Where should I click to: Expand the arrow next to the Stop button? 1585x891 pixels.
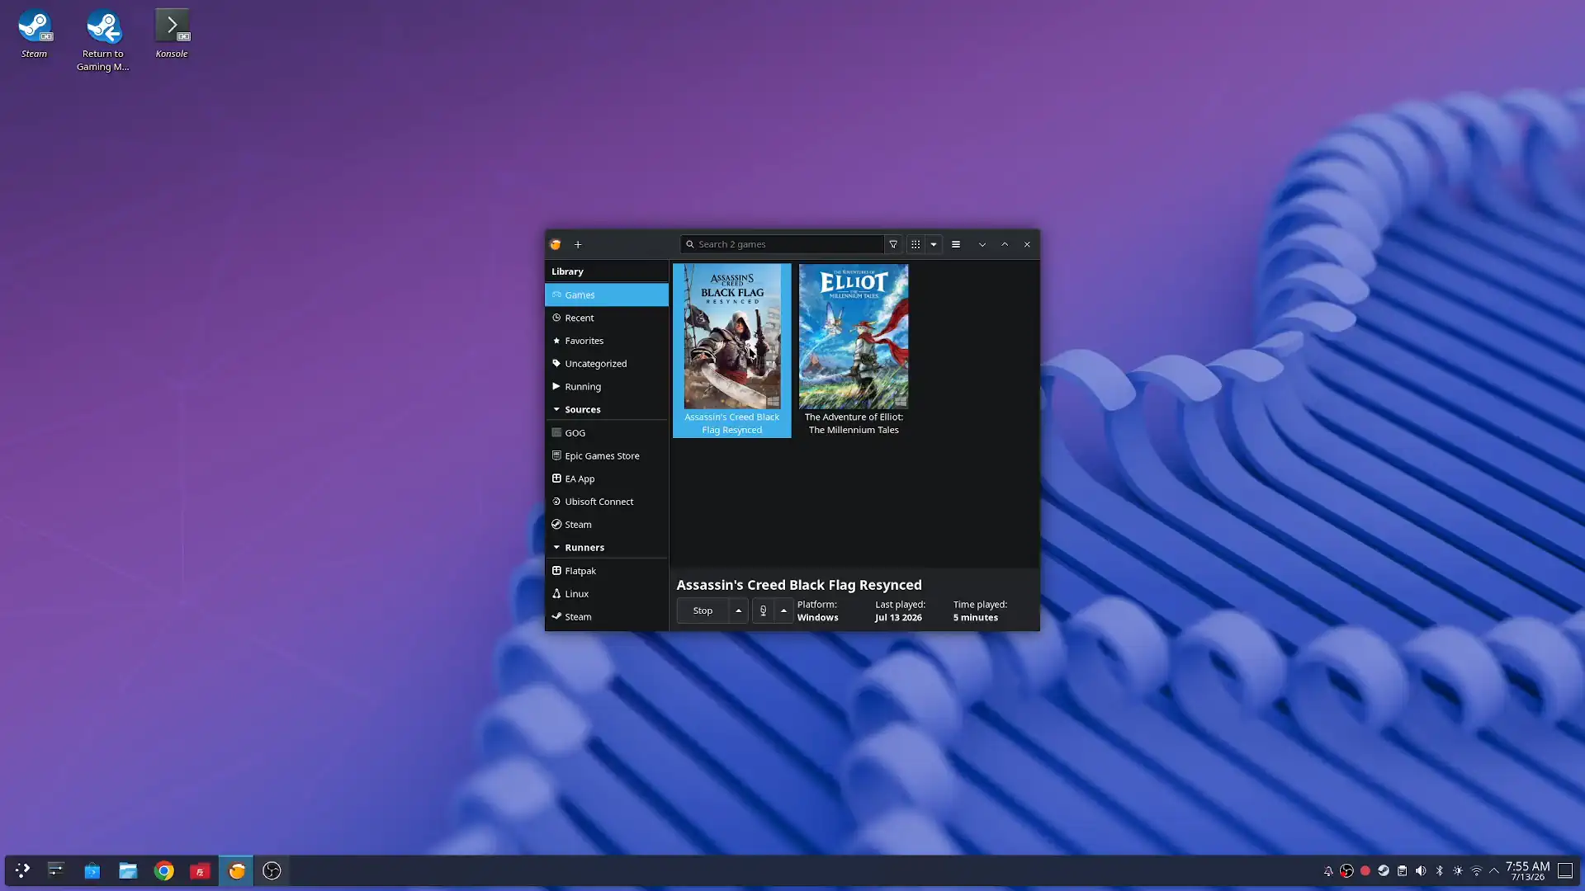click(738, 610)
